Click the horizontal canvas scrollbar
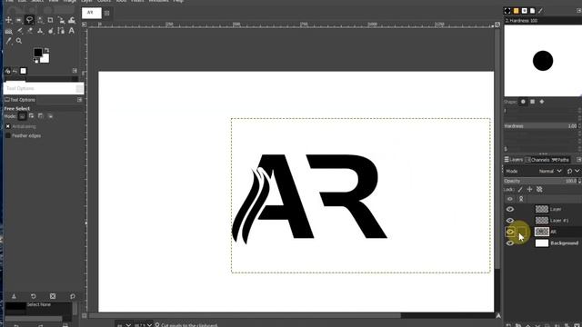The width and height of the screenshot is (582, 327). click(245, 316)
